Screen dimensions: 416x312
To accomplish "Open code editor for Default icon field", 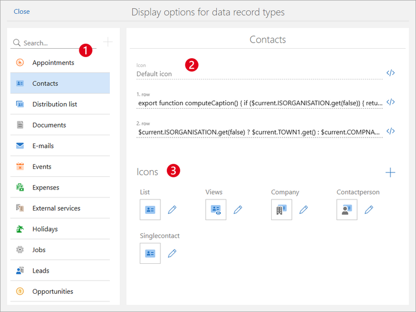I will pyautogui.click(x=390, y=73).
